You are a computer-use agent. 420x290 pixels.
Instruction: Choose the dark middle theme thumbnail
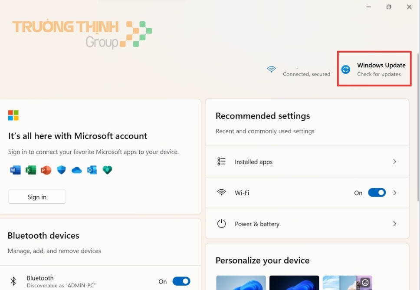click(294, 283)
